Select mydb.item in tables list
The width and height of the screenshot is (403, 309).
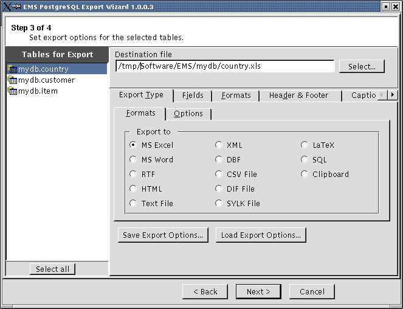pos(57,91)
